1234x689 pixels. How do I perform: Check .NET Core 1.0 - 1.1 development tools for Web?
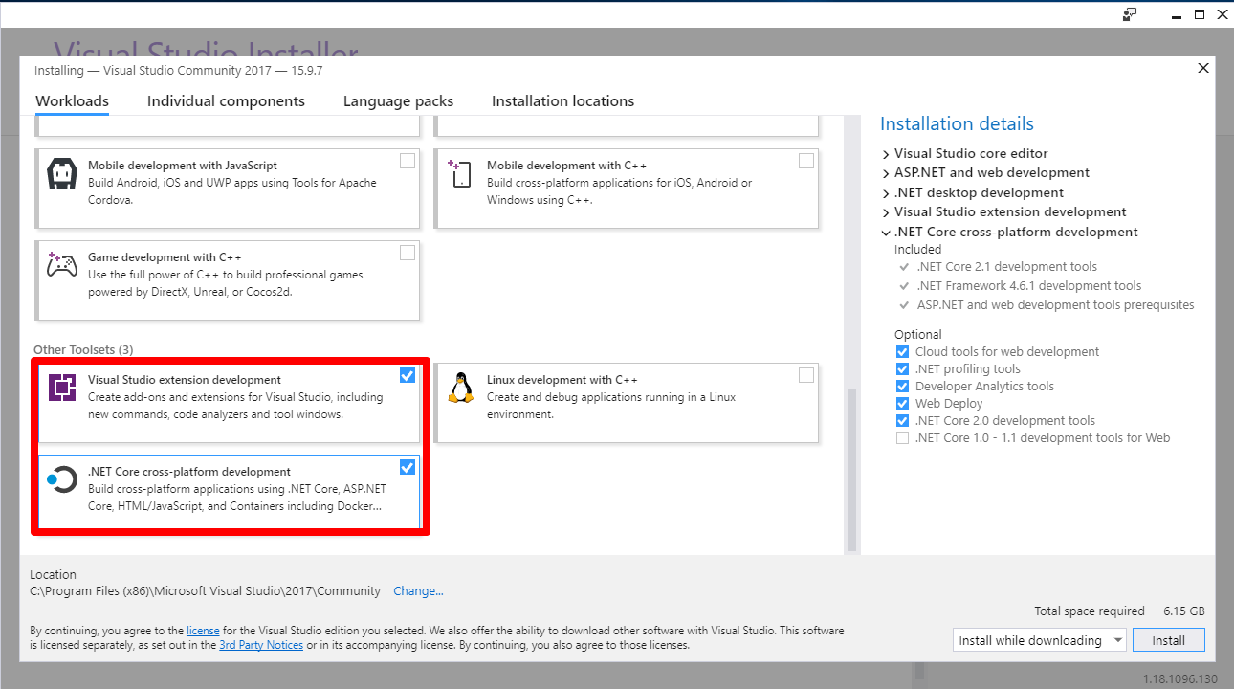902,438
